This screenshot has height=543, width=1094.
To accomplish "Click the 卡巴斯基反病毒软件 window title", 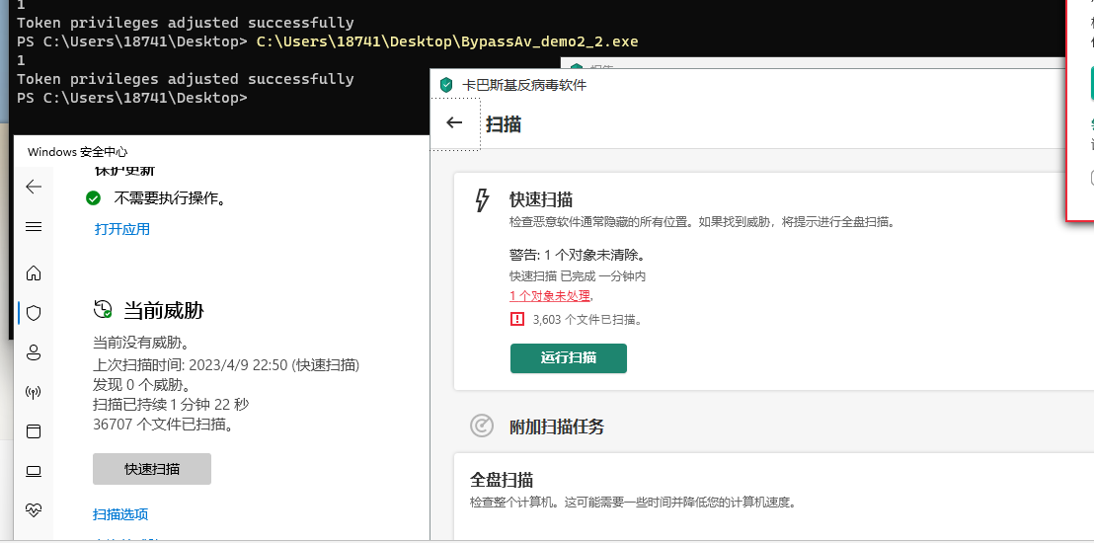I will pyautogui.click(x=524, y=85).
